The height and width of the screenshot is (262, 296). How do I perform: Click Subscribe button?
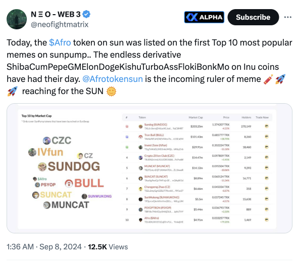253,17
